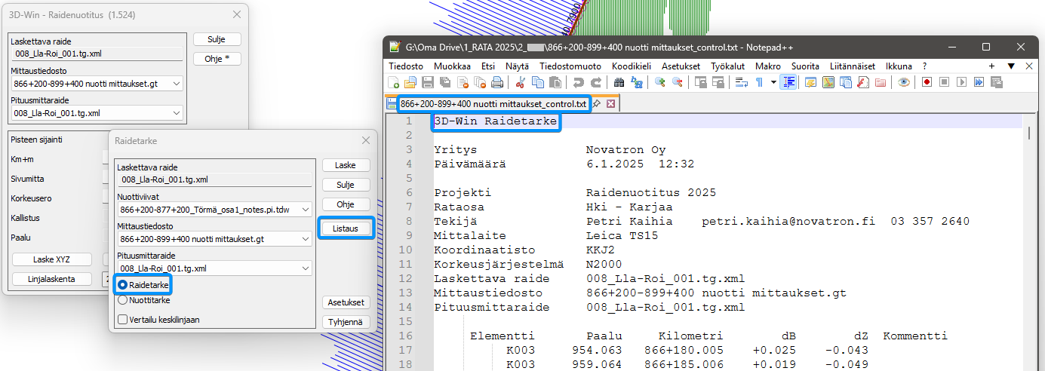This screenshot has width=1045, height=371.
Task: Open the Koodikieli menu
Action: pyautogui.click(x=631, y=66)
